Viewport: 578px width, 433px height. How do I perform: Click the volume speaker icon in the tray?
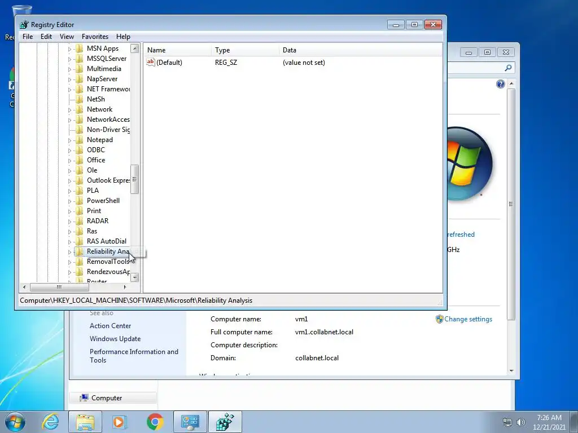(521, 422)
